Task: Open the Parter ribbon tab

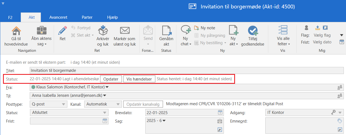Action: 87,17
